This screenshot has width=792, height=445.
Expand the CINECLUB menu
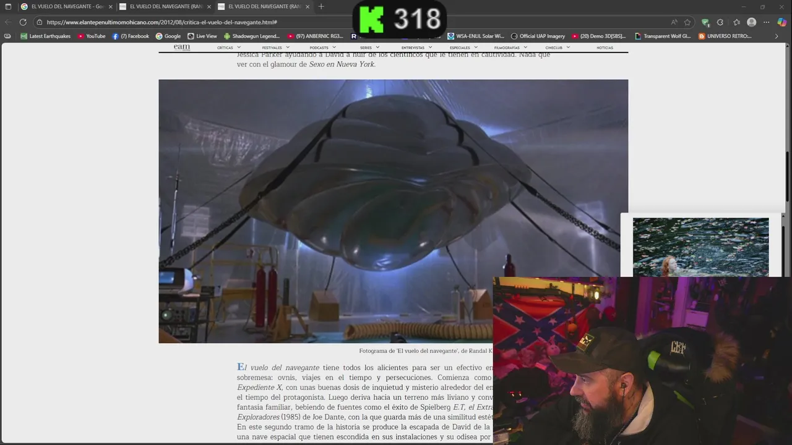(x=558, y=48)
